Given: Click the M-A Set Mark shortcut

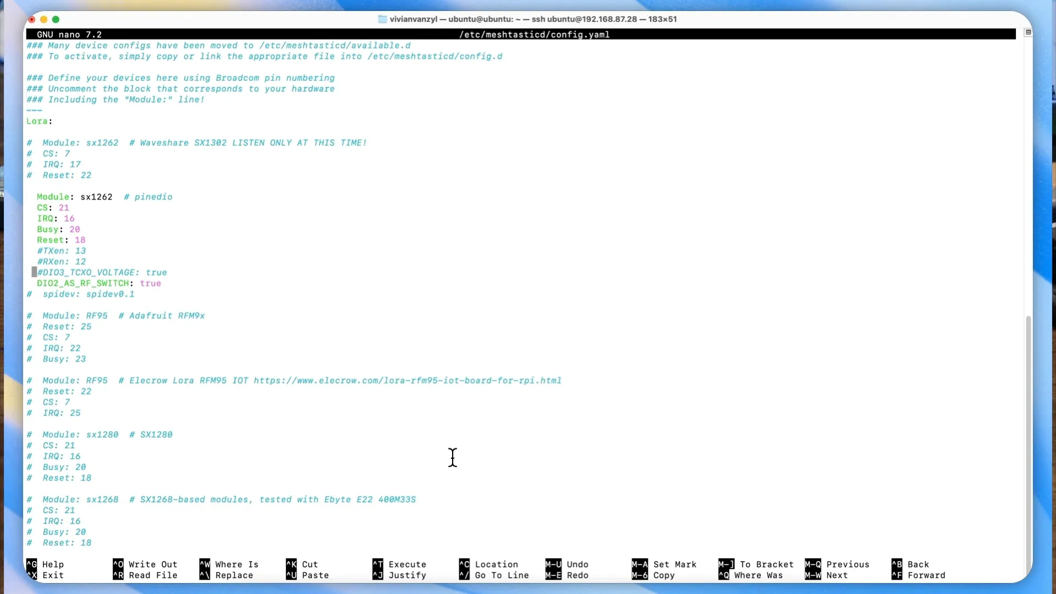Looking at the screenshot, I should (x=664, y=564).
